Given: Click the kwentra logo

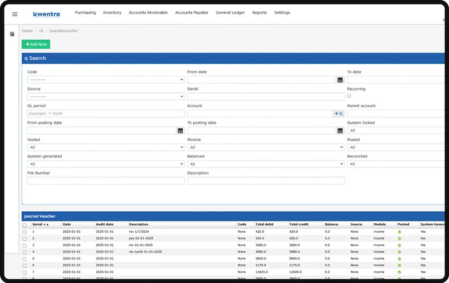Looking at the screenshot, I should 47,14.
